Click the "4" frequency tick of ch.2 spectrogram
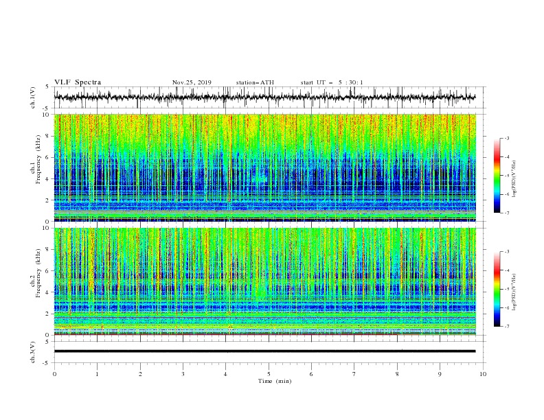Screen dimensions: 544x420 [x=47, y=292]
